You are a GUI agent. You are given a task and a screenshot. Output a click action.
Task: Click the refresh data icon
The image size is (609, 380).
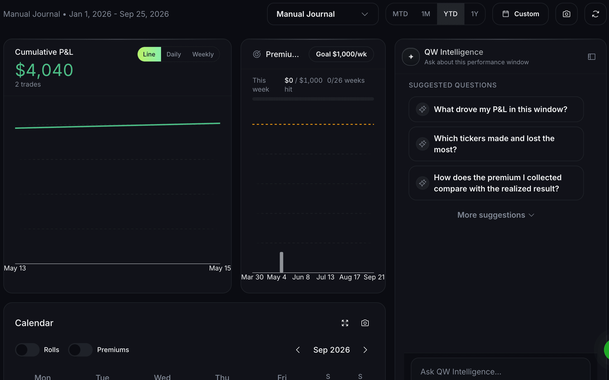pos(595,14)
